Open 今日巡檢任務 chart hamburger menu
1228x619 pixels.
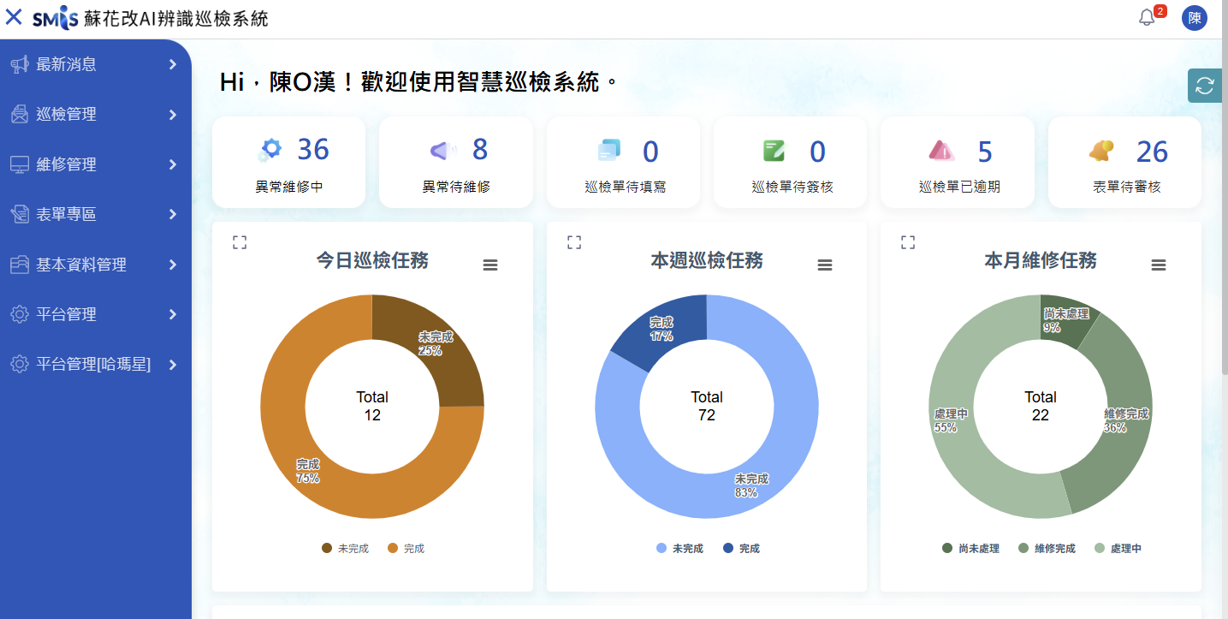click(x=490, y=265)
